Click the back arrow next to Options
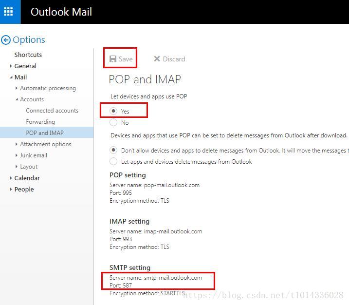The image size is (349, 305). coord(6,40)
